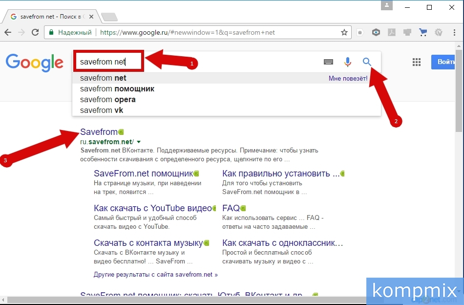Open the Savefrom search result link

click(x=99, y=132)
